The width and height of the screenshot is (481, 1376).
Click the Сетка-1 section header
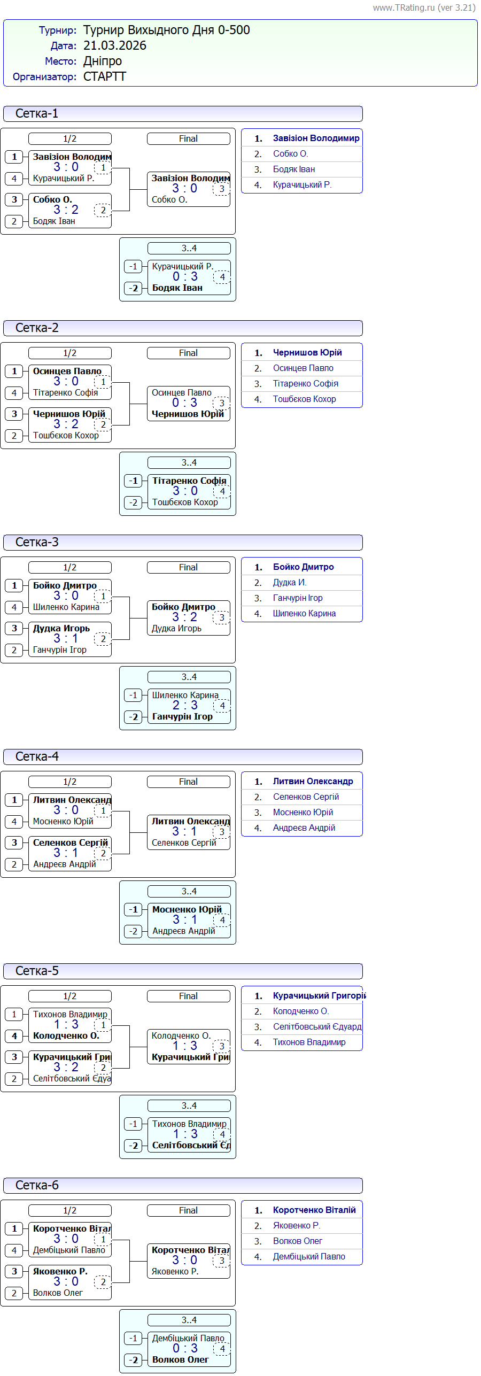(x=183, y=113)
